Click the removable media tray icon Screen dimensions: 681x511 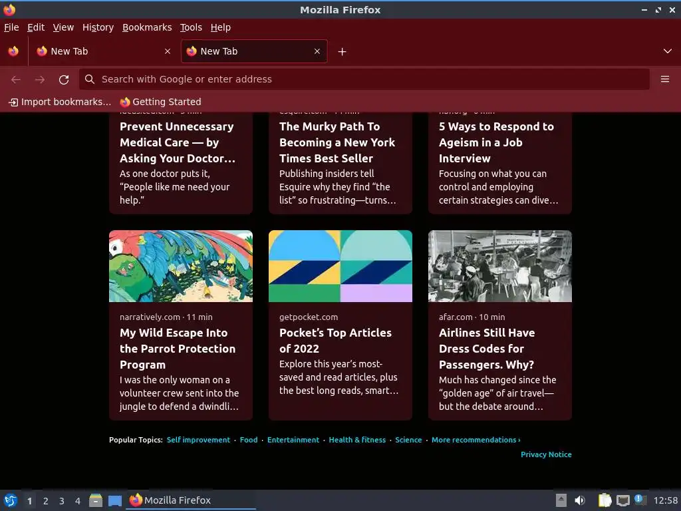click(x=561, y=500)
